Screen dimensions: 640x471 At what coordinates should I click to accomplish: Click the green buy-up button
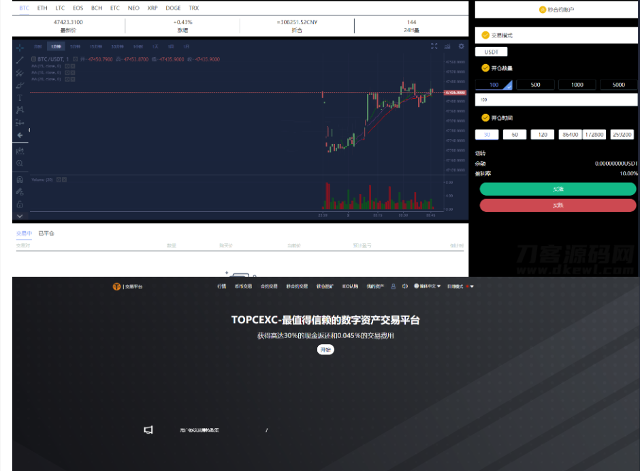[558, 189]
